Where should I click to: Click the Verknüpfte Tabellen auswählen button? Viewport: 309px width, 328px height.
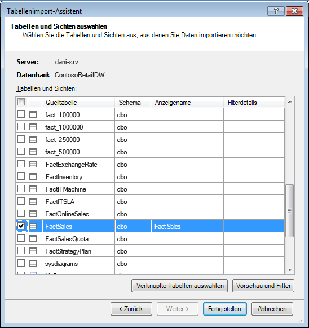(180, 286)
